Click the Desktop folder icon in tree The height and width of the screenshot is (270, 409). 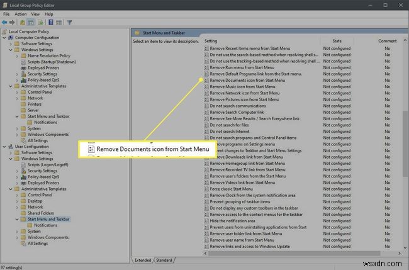pyautogui.click(x=23, y=201)
